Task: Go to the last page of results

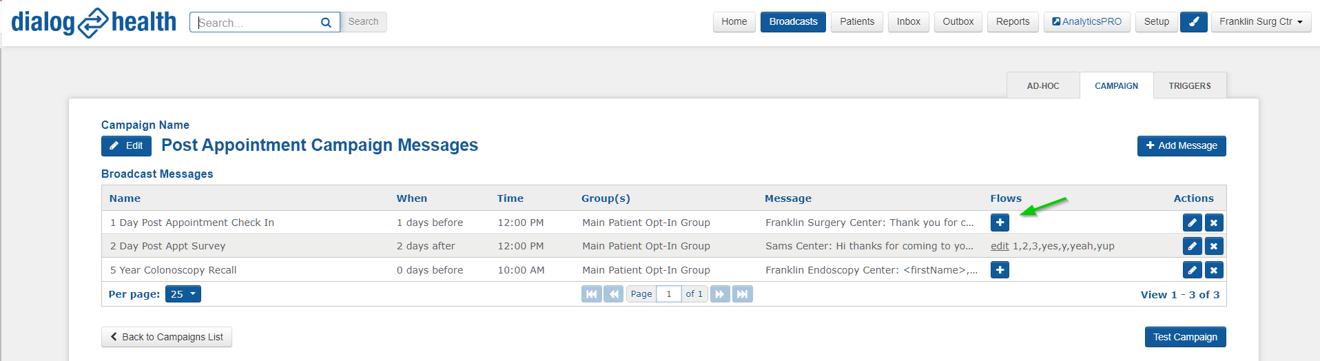Action: click(x=742, y=294)
